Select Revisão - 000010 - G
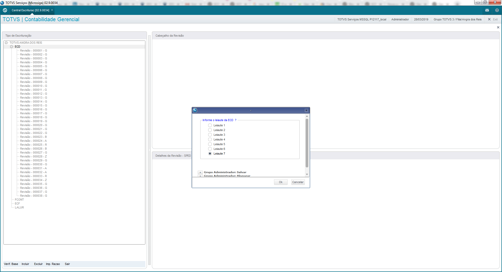The width and height of the screenshot is (502, 272). click(x=33, y=86)
